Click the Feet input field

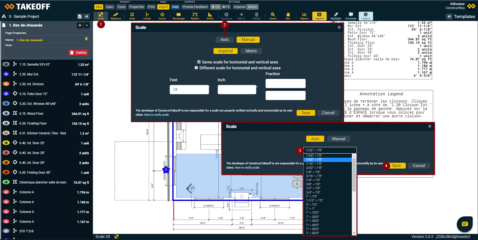[x=189, y=90]
